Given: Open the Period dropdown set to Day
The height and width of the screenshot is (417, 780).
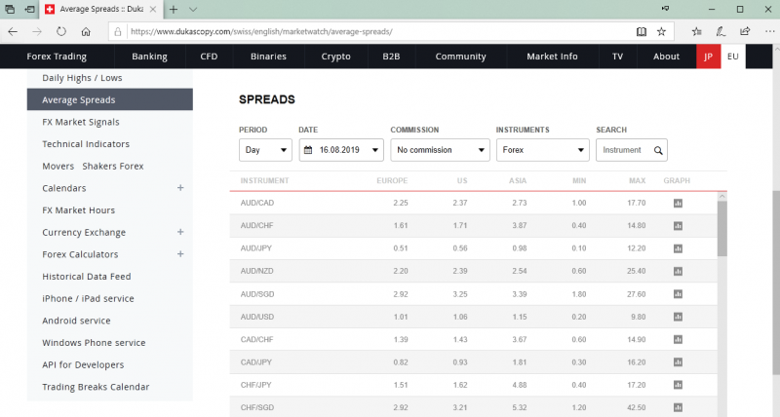Looking at the screenshot, I should click(x=265, y=150).
